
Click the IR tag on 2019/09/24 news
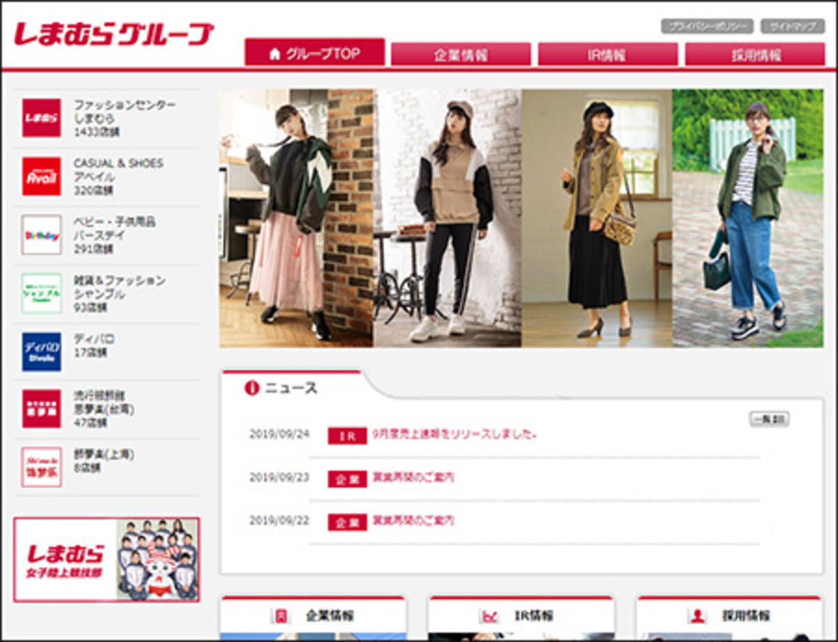pyautogui.click(x=347, y=435)
